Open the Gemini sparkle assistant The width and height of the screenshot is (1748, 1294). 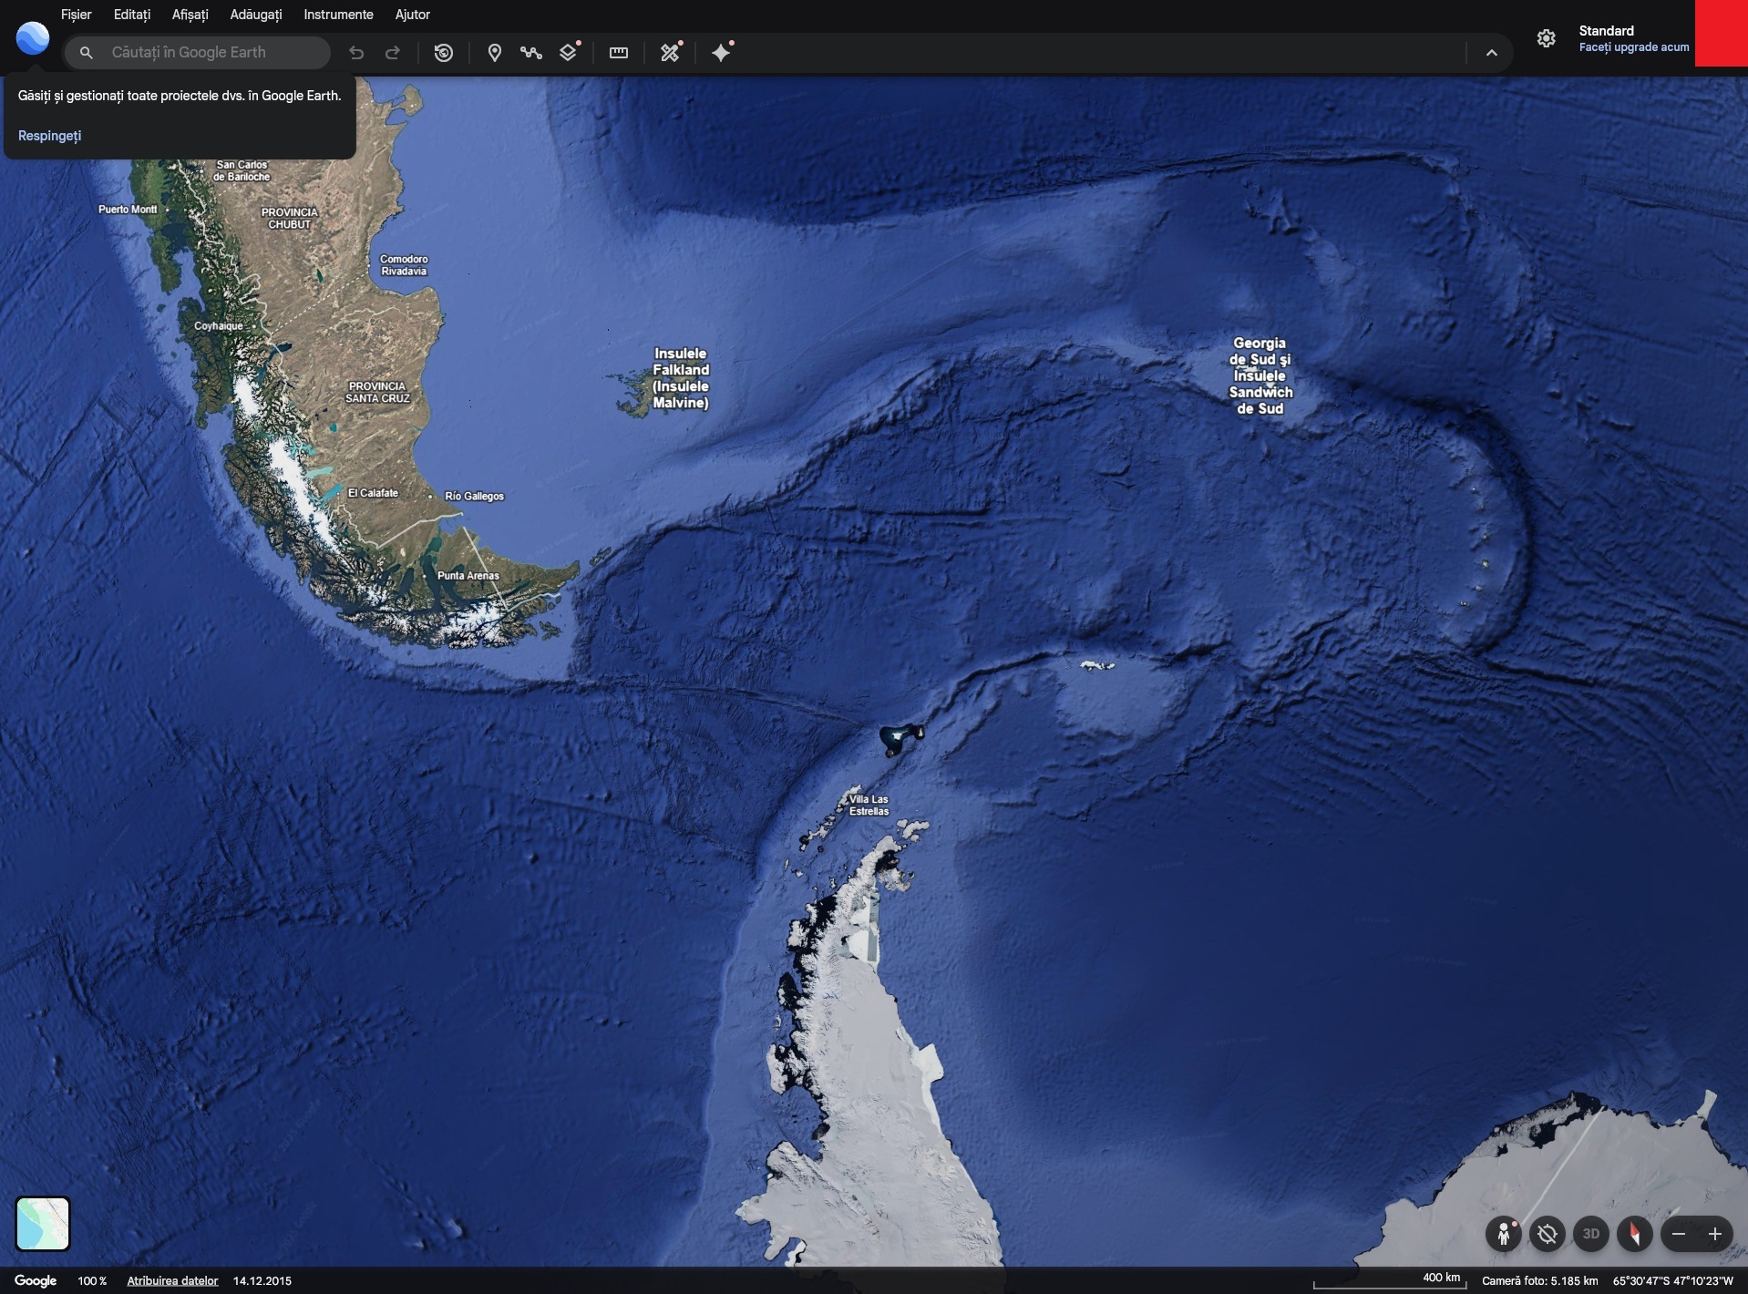pyautogui.click(x=722, y=52)
